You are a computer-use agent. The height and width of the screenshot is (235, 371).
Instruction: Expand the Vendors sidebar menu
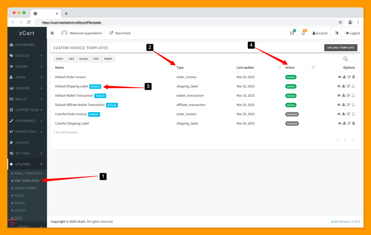click(x=27, y=88)
